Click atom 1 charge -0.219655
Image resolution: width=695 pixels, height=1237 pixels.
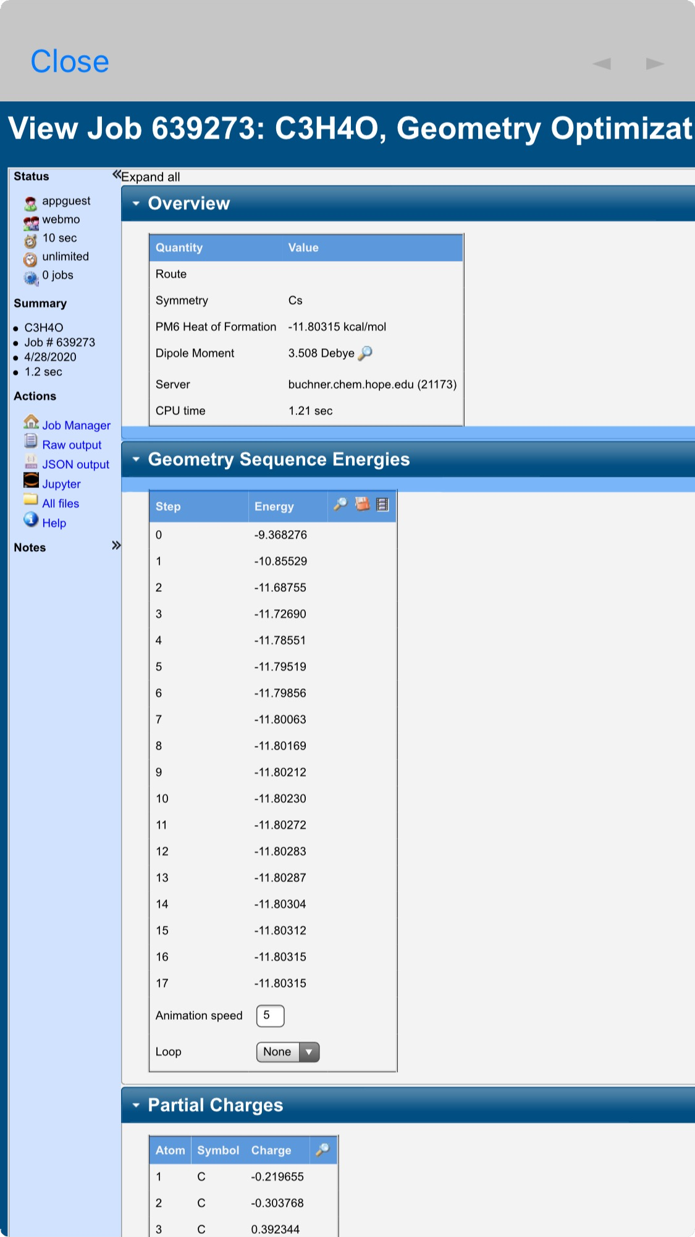pyautogui.click(x=277, y=1177)
